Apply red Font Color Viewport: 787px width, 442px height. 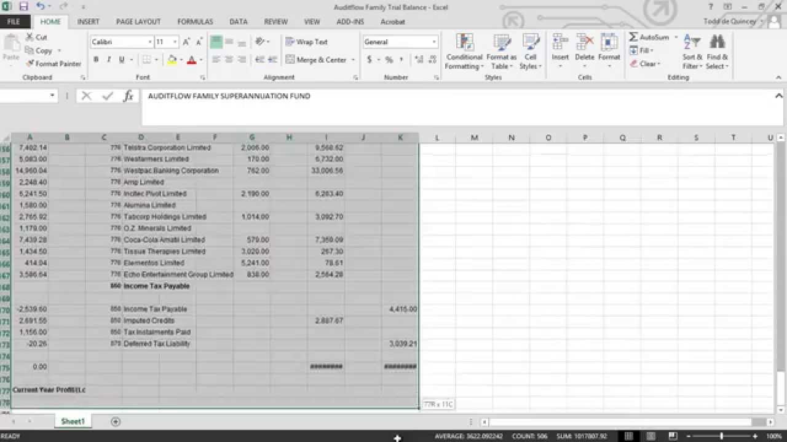[191, 60]
